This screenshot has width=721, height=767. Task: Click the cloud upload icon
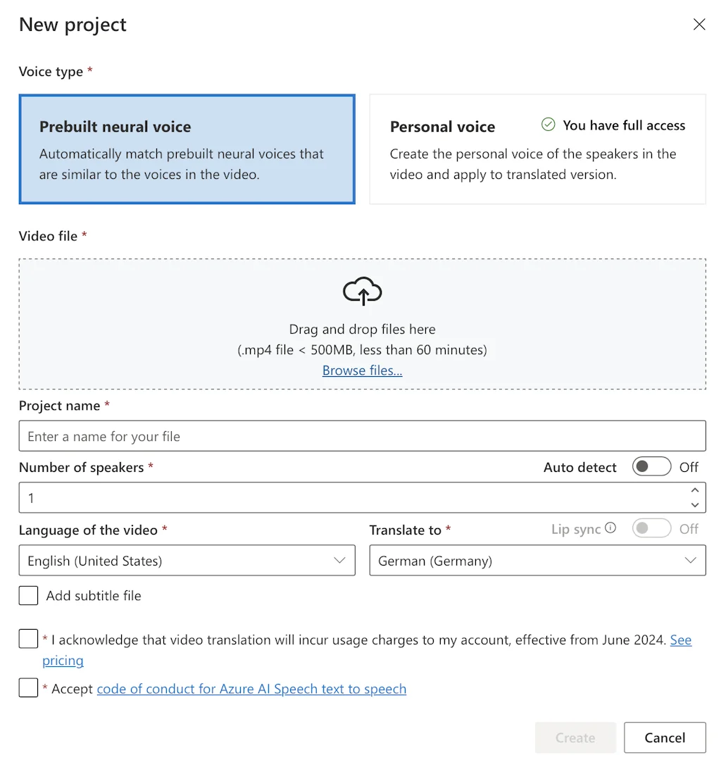[x=362, y=290]
